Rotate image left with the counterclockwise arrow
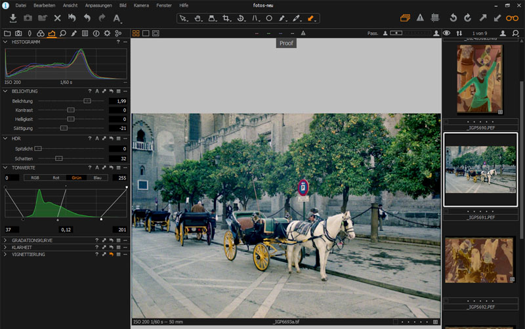The height and width of the screenshot is (329, 525). 453,18
